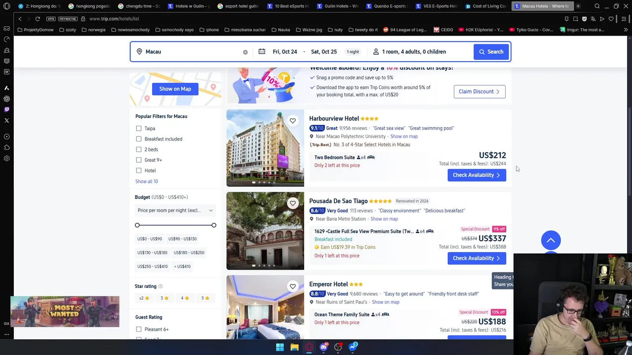Open Harbourview Hotel photo thumbnail
Viewport: 632px width, 355px height.
tap(265, 148)
